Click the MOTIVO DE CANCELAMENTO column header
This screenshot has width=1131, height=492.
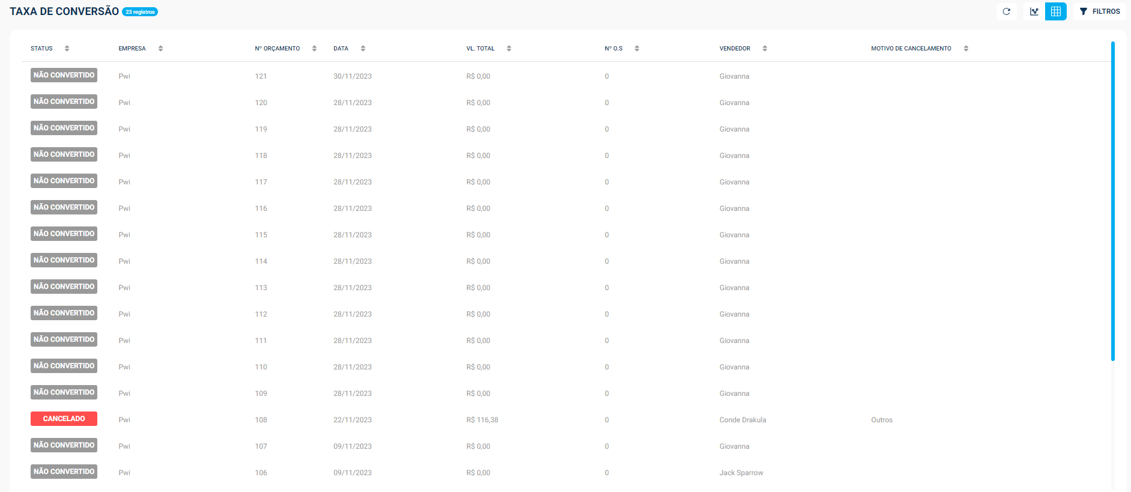point(911,49)
